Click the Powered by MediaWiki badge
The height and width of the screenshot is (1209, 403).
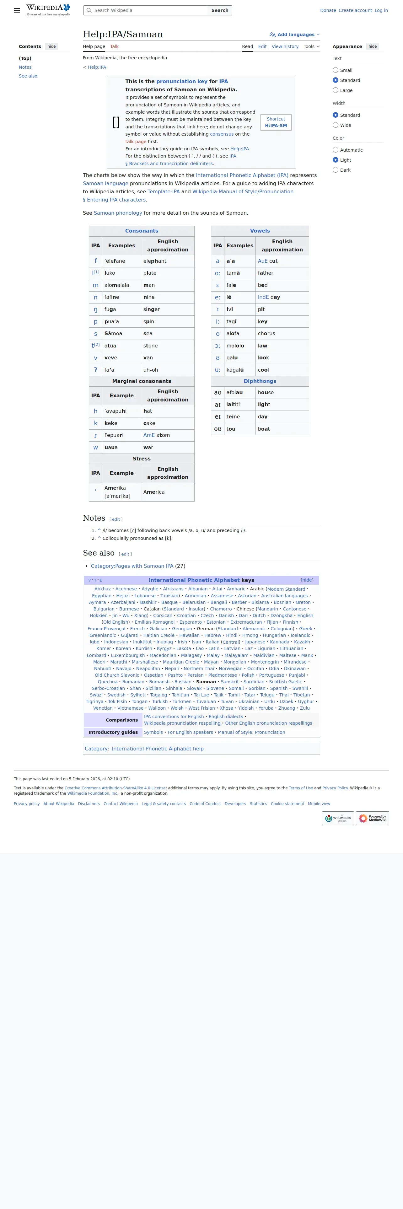373,818
